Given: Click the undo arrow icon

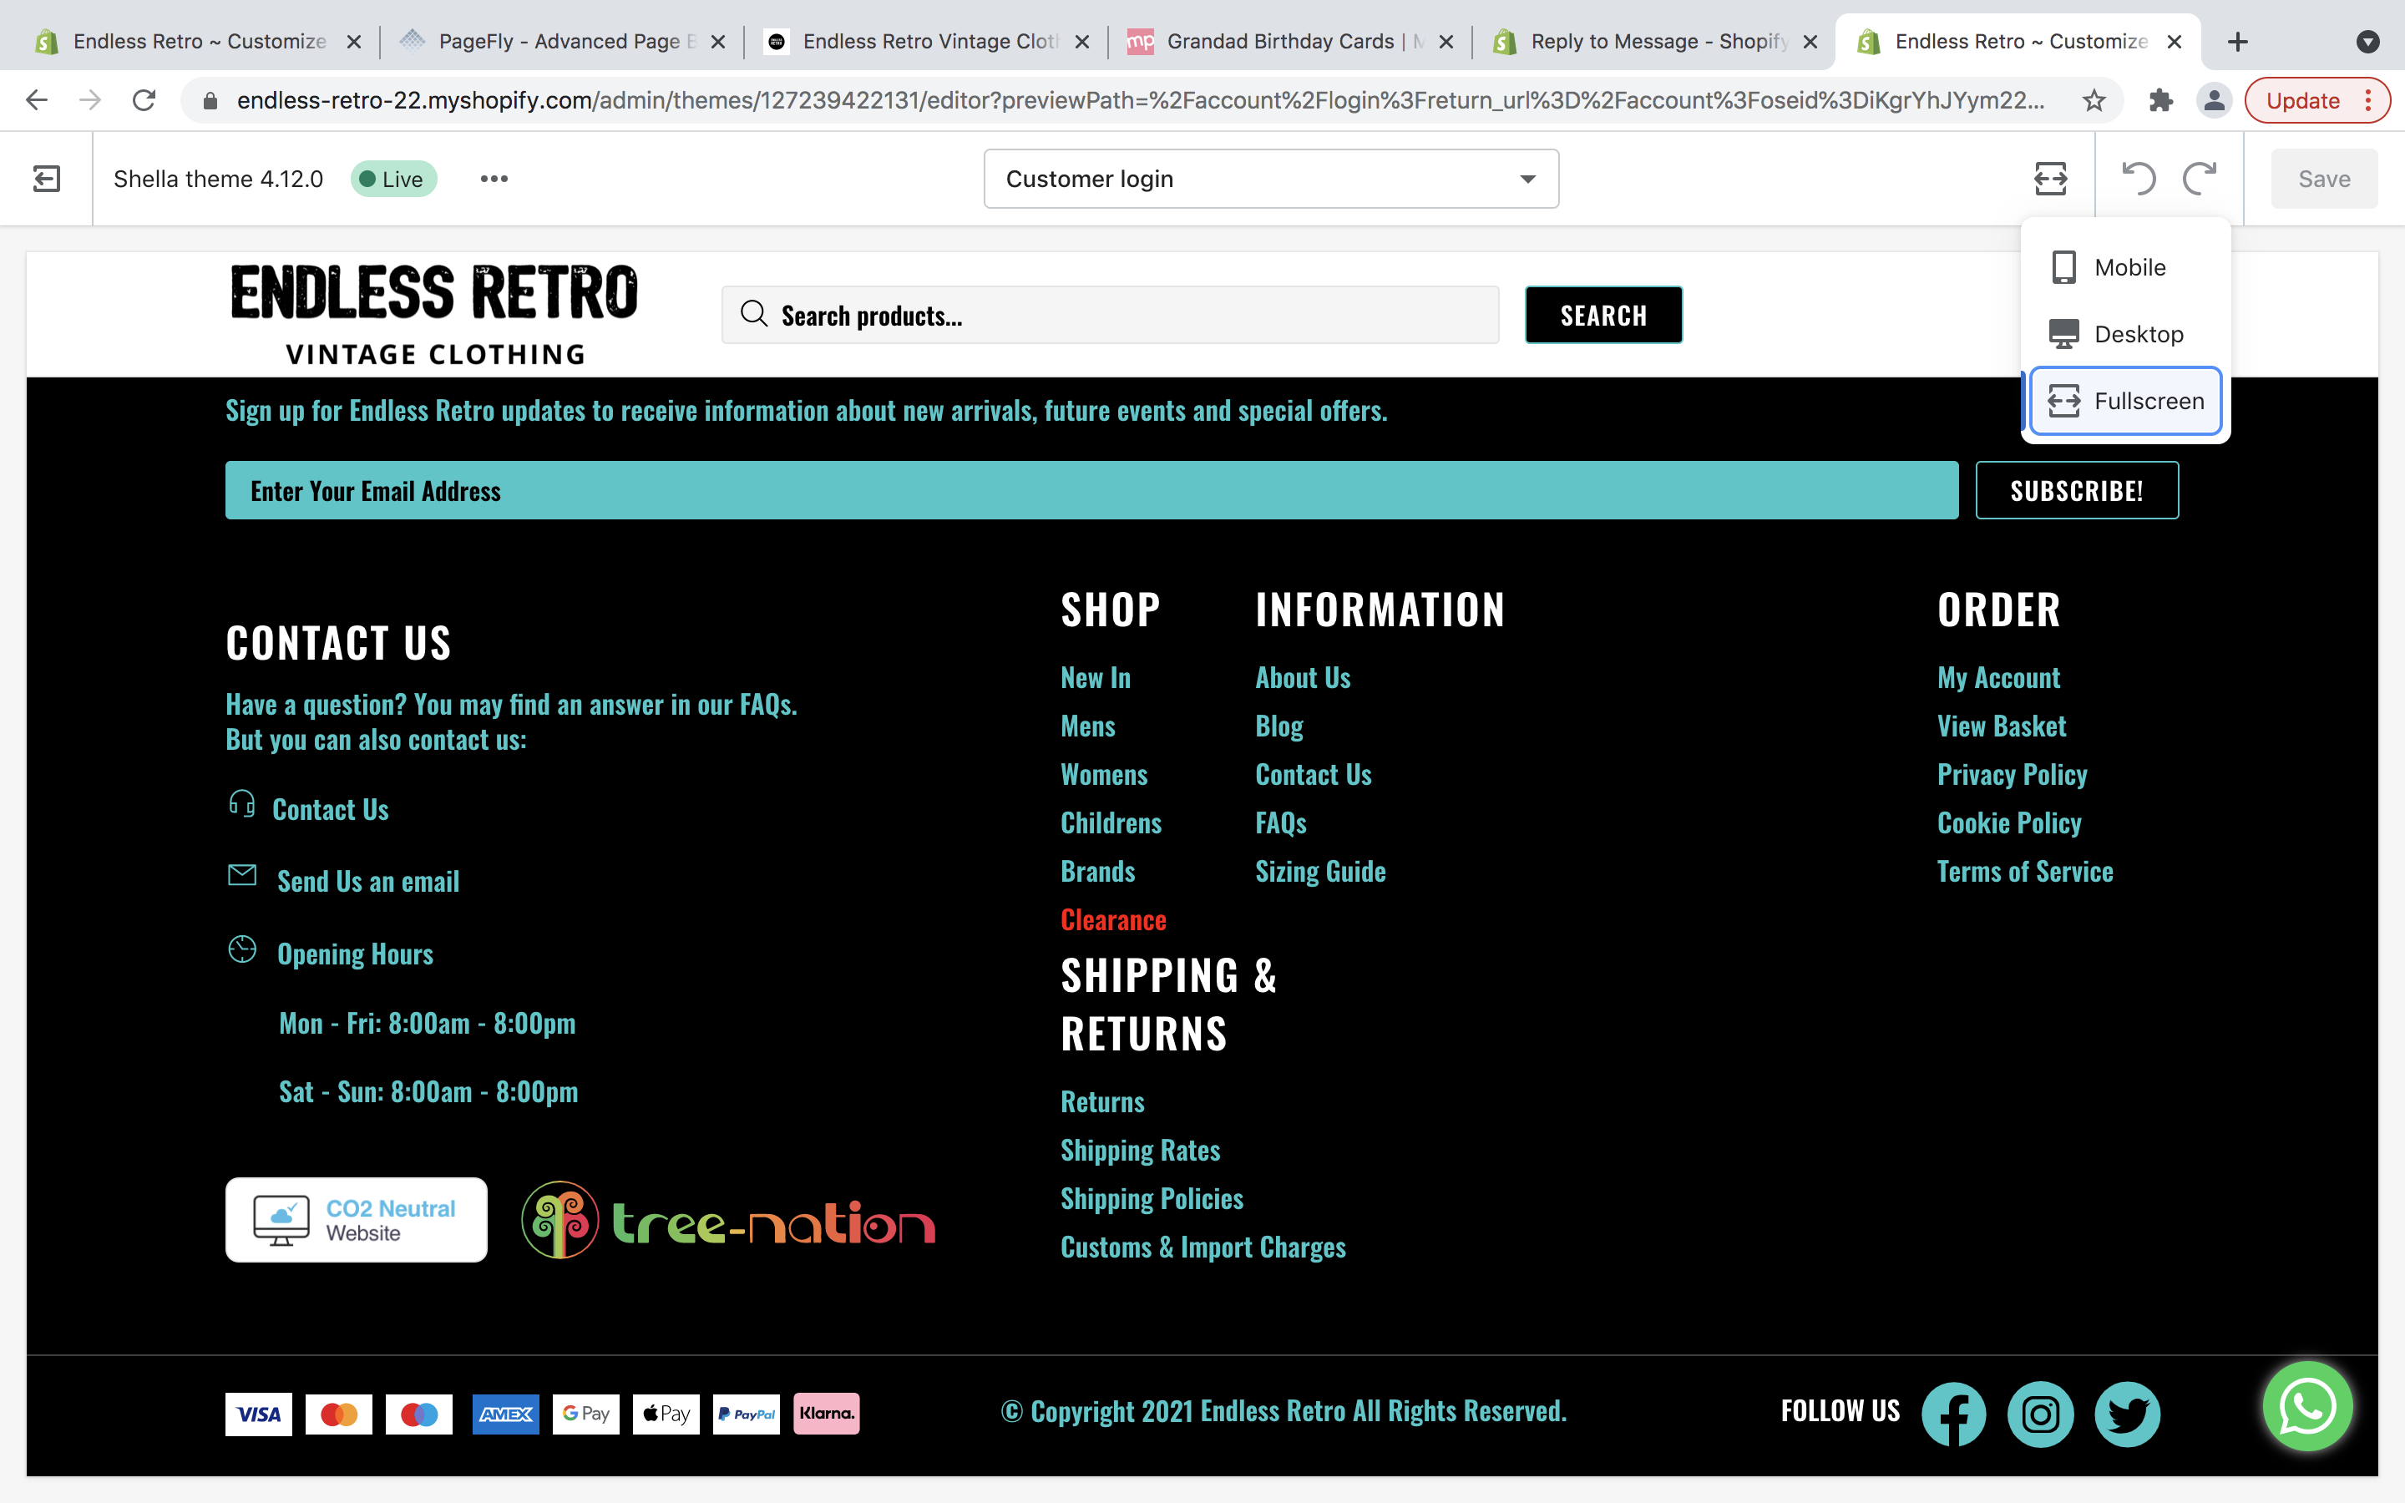Looking at the screenshot, I should [x=2138, y=179].
